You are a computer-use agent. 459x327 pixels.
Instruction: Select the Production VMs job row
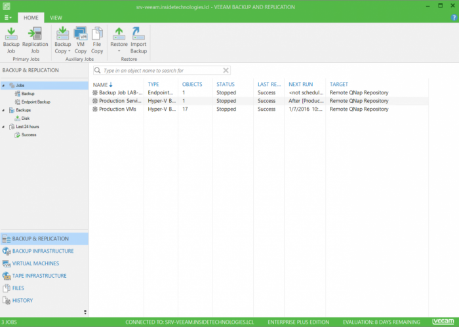(260, 109)
